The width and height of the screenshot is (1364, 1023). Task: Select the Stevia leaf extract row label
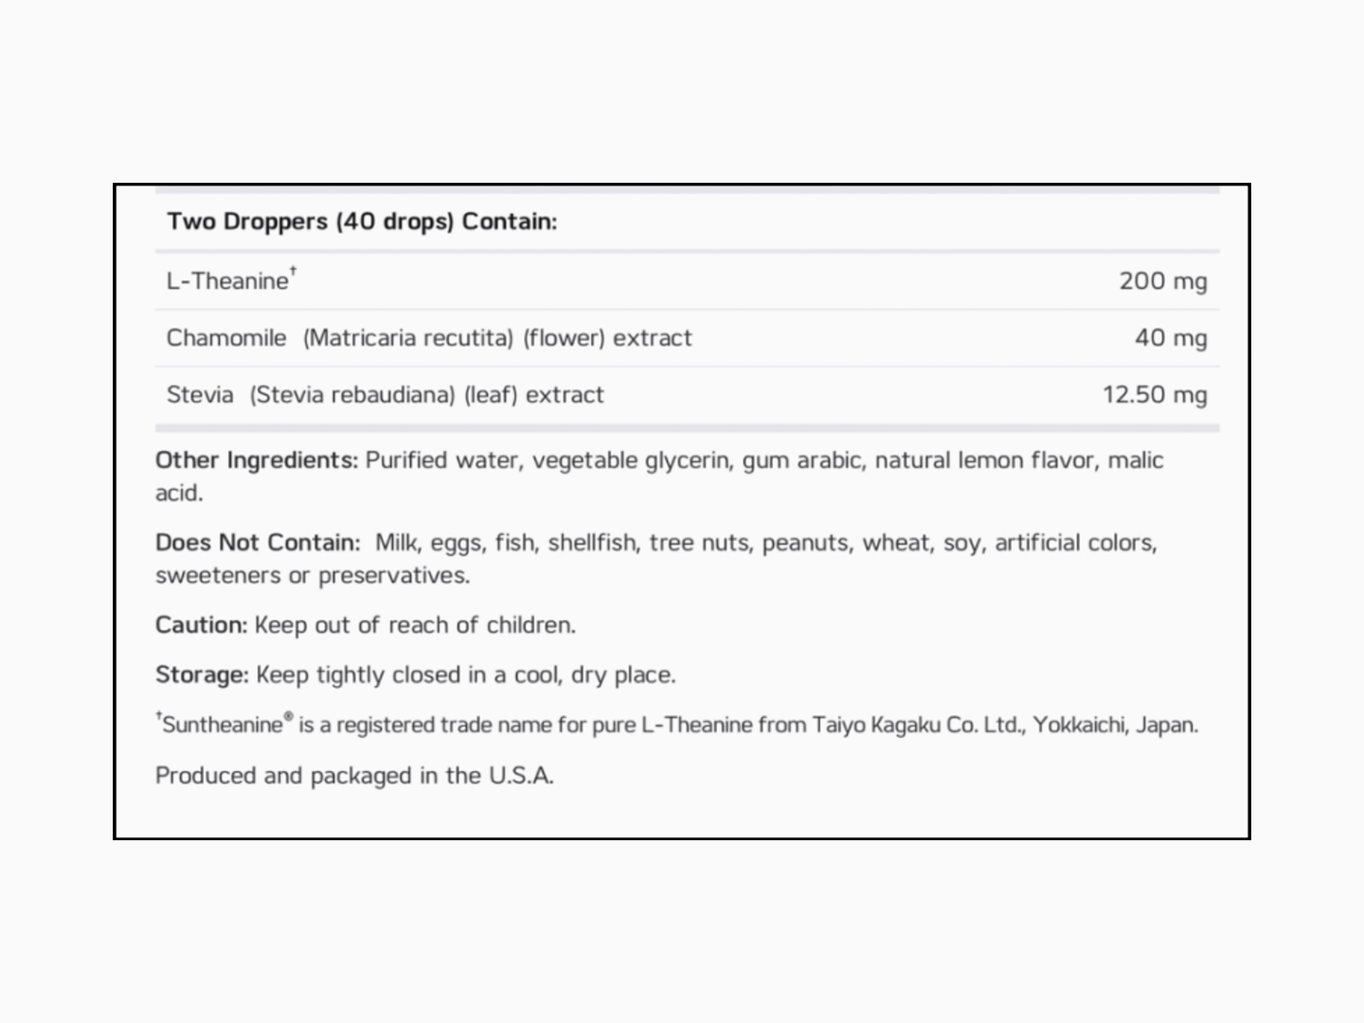pyautogui.click(x=385, y=395)
